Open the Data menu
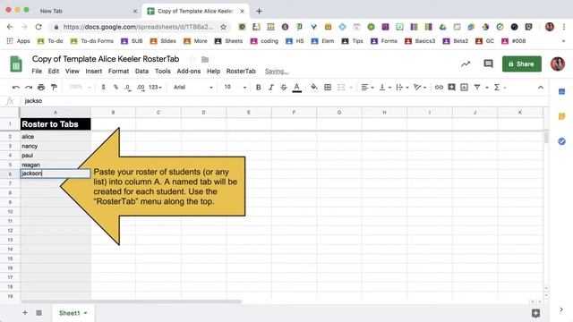The height and width of the screenshot is (322, 573). pos(141,72)
